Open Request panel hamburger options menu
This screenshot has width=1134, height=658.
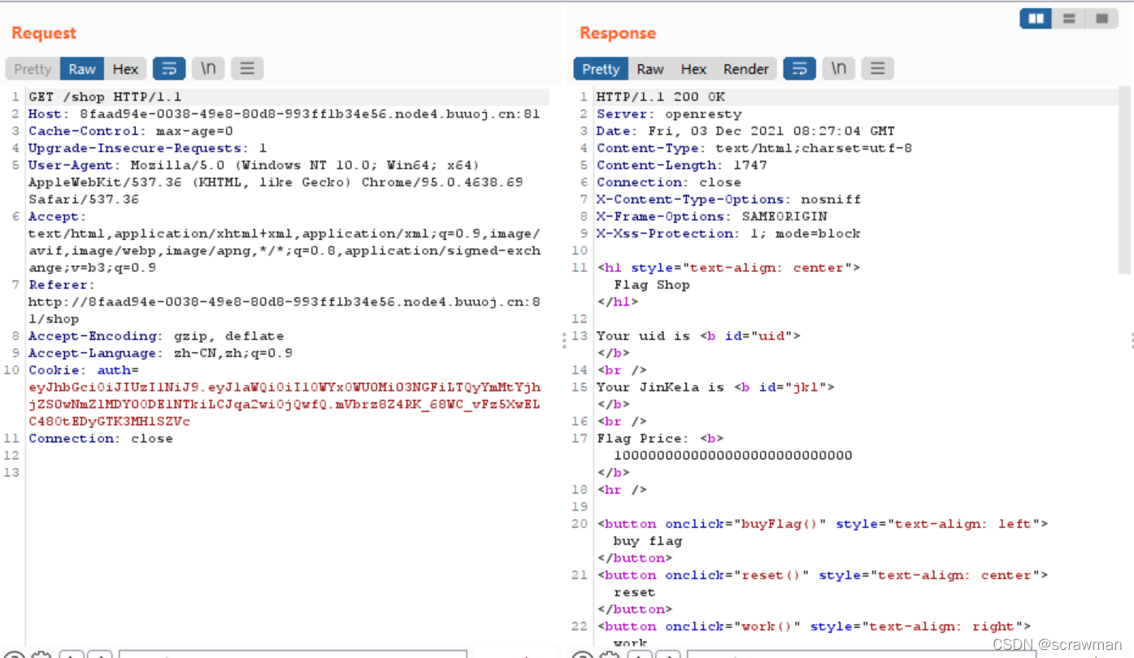247,69
